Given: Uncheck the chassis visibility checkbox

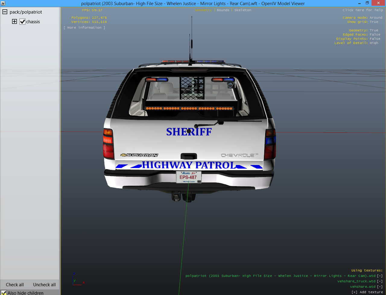Looking at the screenshot, I should 22,22.
